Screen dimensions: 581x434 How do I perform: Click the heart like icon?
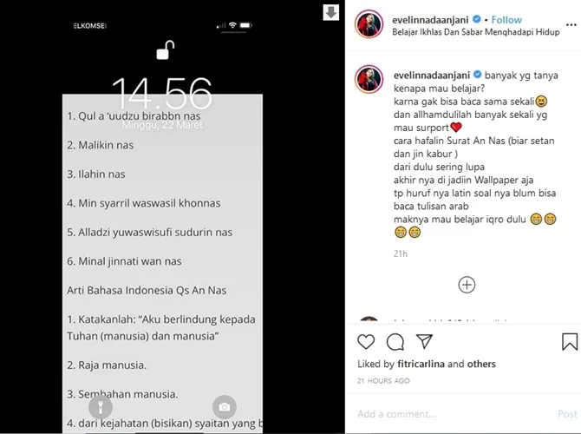pyautogui.click(x=366, y=342)
